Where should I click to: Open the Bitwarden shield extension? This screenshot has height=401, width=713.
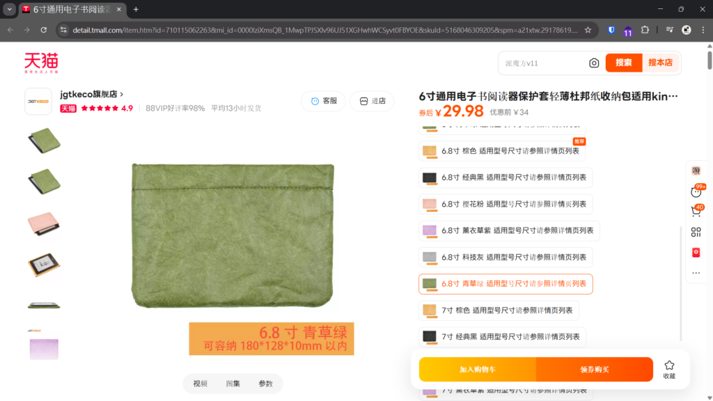(x=611, y=30)
